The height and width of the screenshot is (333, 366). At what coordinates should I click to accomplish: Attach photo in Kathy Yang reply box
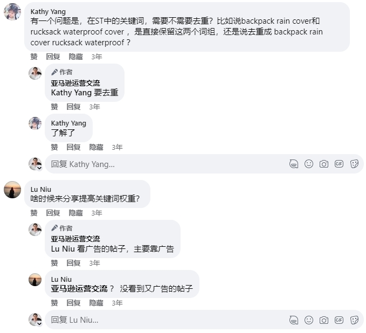[324, 164]
